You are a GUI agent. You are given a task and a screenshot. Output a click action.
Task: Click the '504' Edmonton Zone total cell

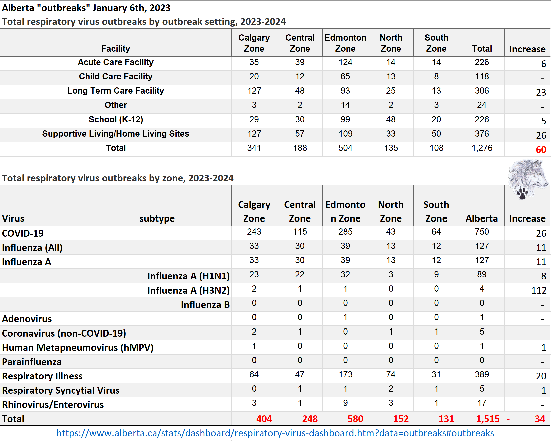(x=345, y=148)
